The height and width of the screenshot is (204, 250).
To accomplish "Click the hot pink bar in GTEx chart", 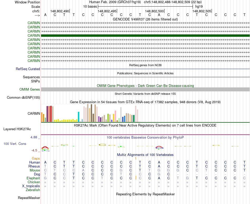I will point(115,116).
